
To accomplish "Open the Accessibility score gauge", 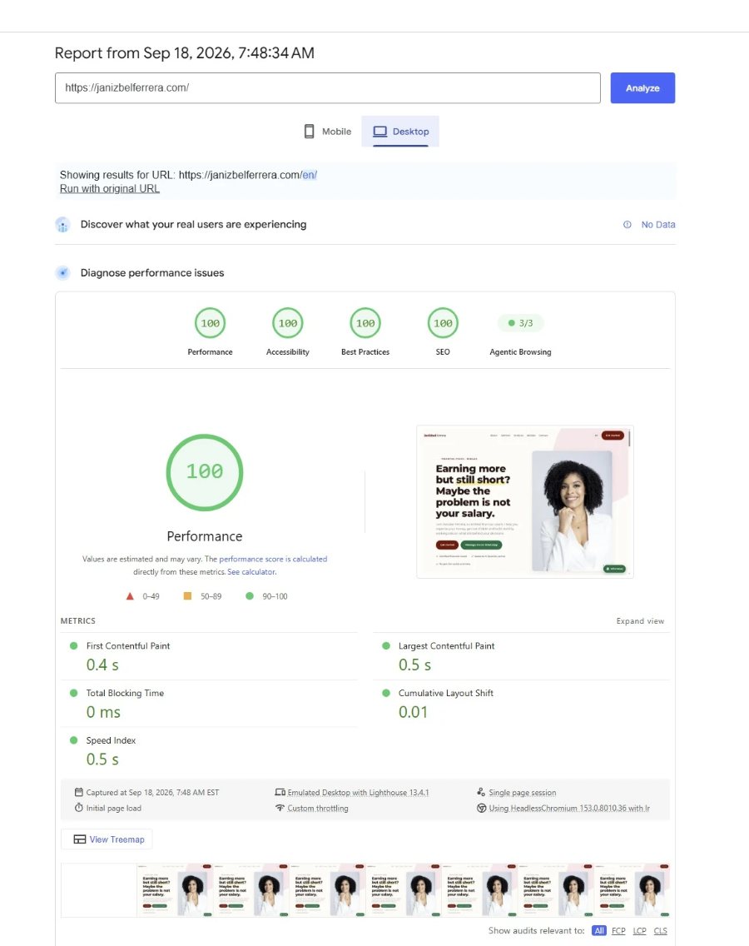I will click(288, 323).
